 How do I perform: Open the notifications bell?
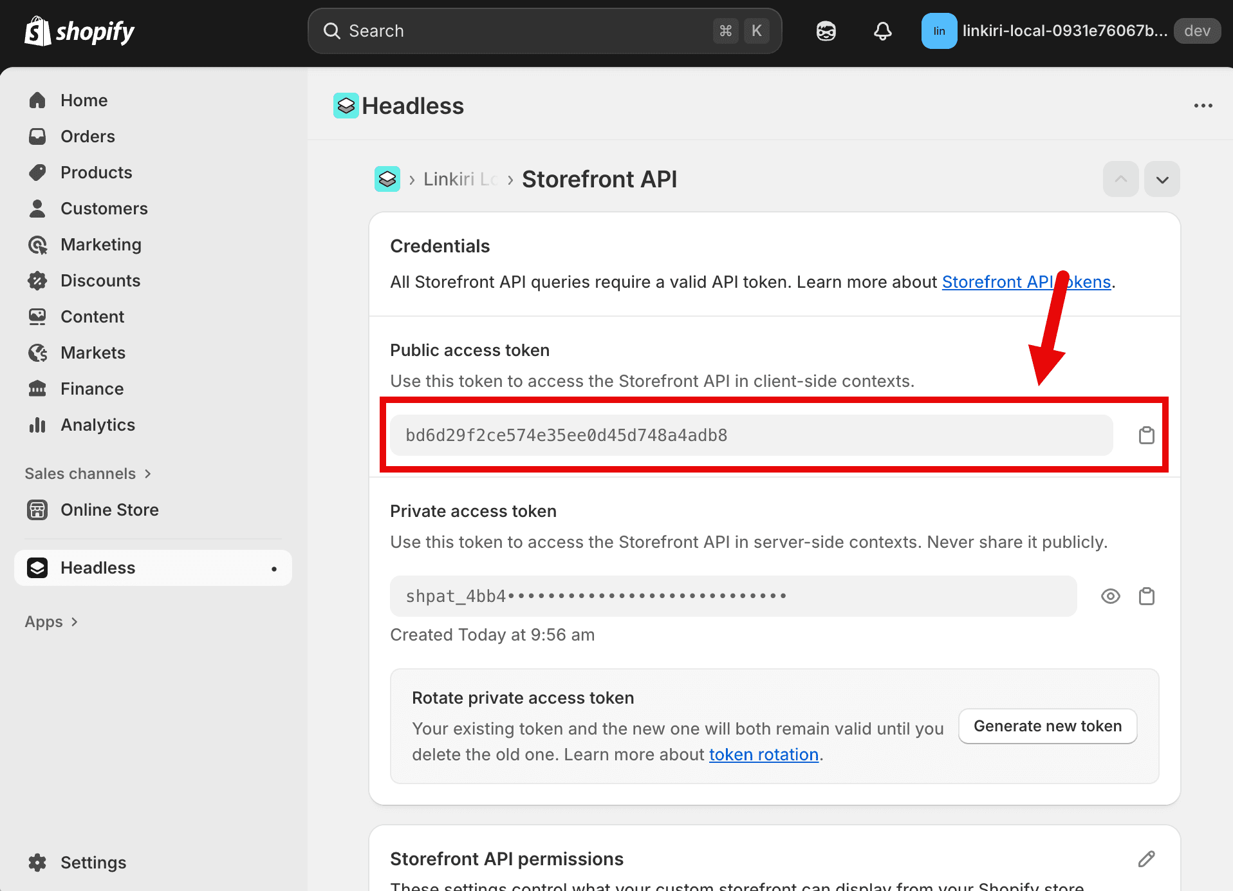(882, 31)
